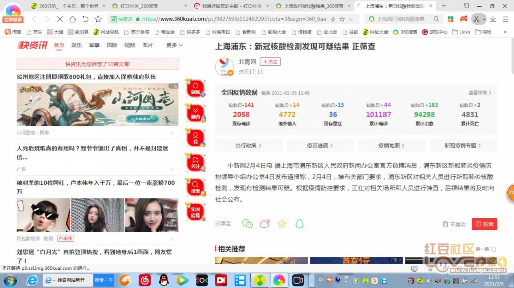Open QQ penguin in the taskbar
Viewport: 514px width, 288px height.
pyautogui.click(x=163, y=280)
